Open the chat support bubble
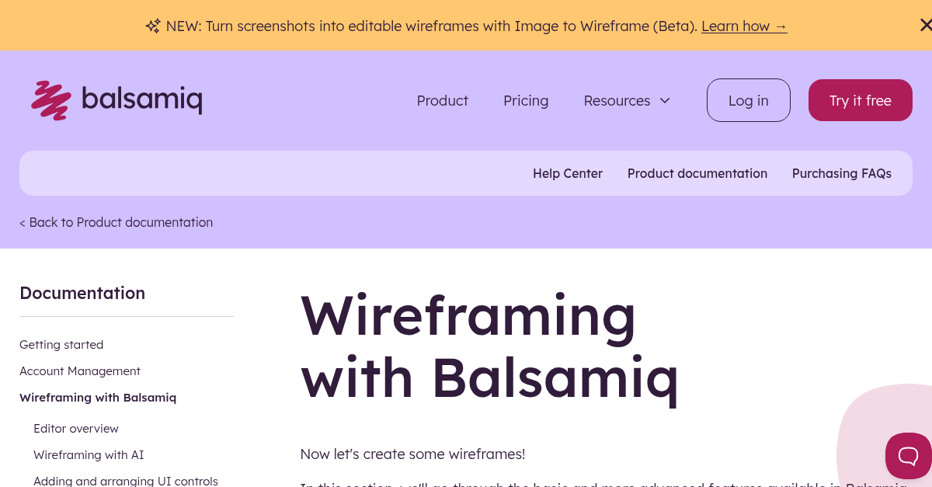932x487 pixels. pos(907,456)
